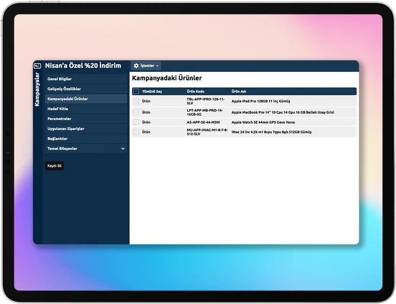
Task: Select Kampanyadaki Ürünler sidebar item
Action: point(68,99)
